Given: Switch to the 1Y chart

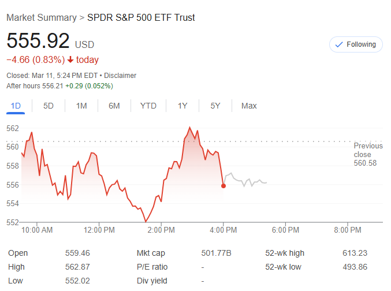Looking at the screenshot, I should click(183, 106).
